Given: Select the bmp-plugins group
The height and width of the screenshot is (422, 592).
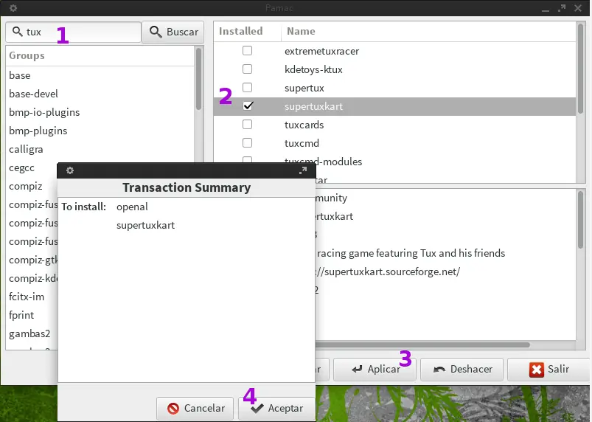Looking at the screenshot, I should [x=38, y=131].
